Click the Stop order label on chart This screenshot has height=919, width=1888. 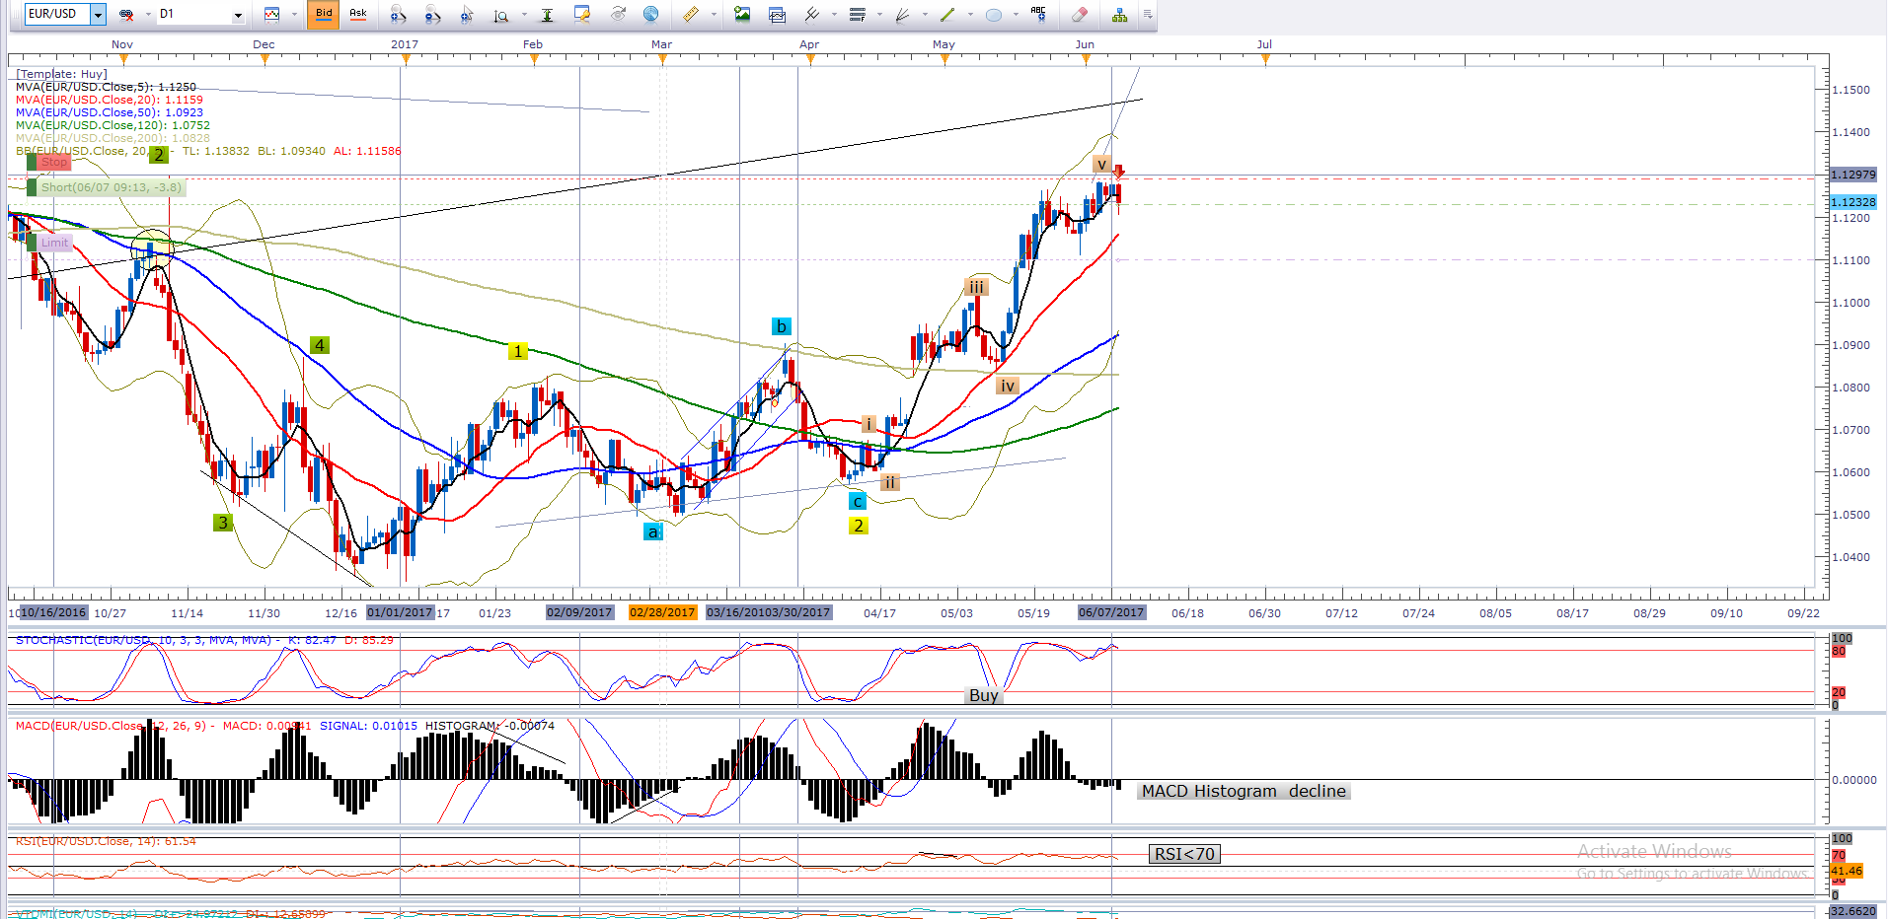tap(53, 162)
